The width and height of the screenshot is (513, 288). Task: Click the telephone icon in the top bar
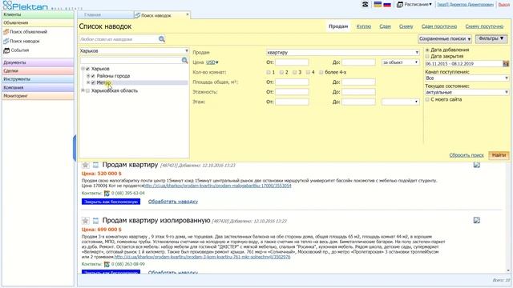tap(366, 4)
